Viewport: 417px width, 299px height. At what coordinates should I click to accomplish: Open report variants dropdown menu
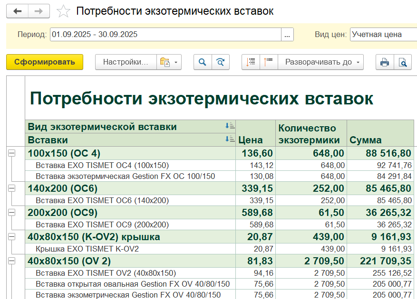click(x=169, y=62)
